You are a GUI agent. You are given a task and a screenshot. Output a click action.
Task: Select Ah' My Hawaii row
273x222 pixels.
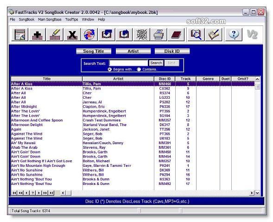[x=133, y=143]
